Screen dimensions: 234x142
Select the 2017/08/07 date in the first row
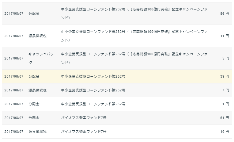pos(14,13)
